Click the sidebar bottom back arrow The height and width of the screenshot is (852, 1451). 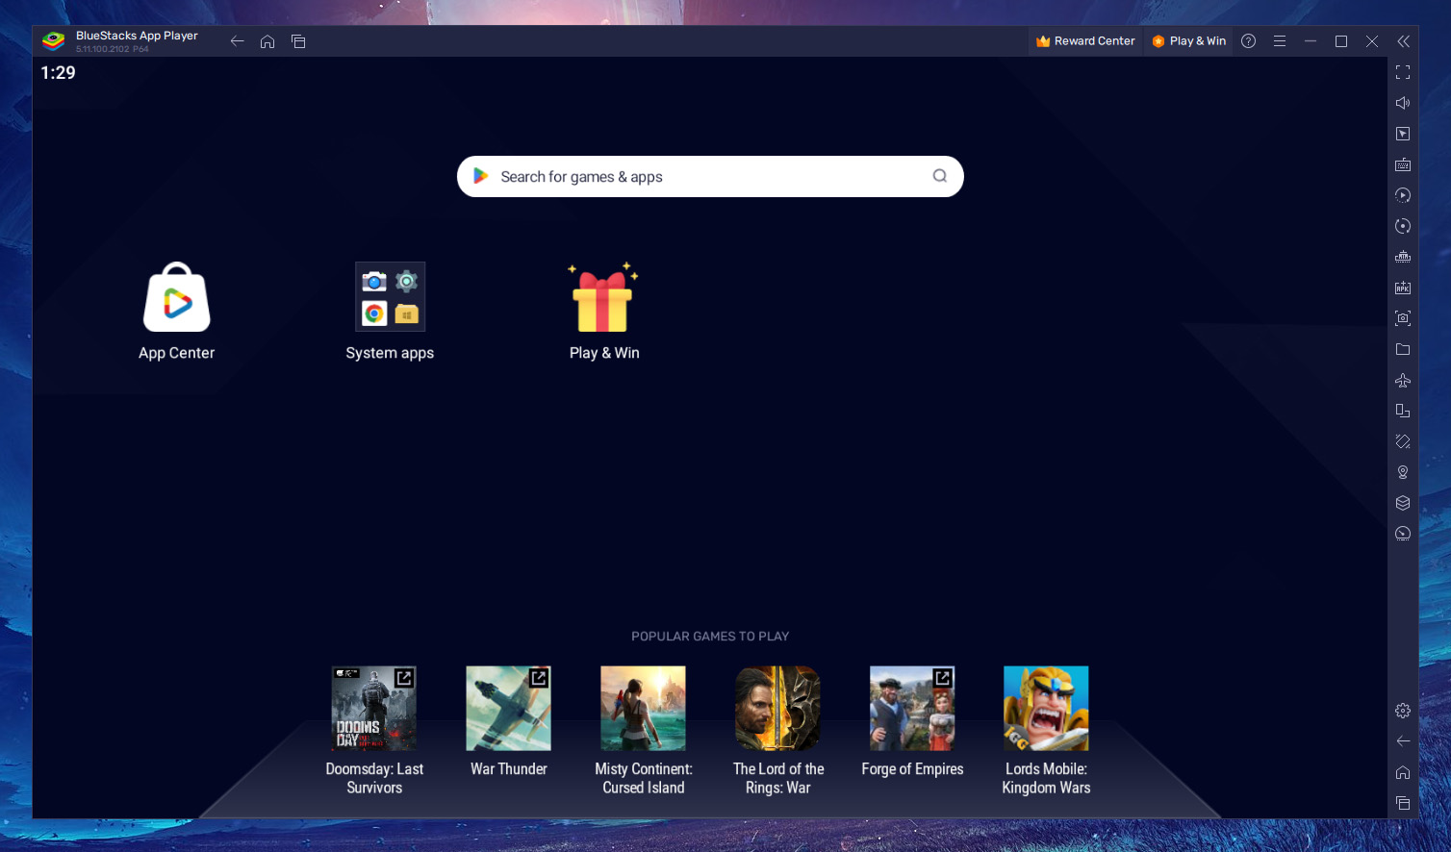click(x=1403, y=741)
